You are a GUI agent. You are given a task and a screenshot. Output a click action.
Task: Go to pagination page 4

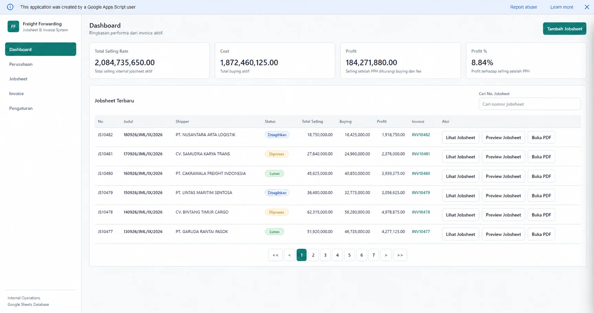coord(337,255)
